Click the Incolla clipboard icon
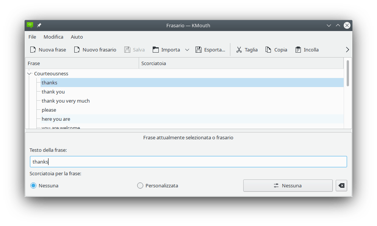Screen dimensions: 377x226 [x=298, y=50]
